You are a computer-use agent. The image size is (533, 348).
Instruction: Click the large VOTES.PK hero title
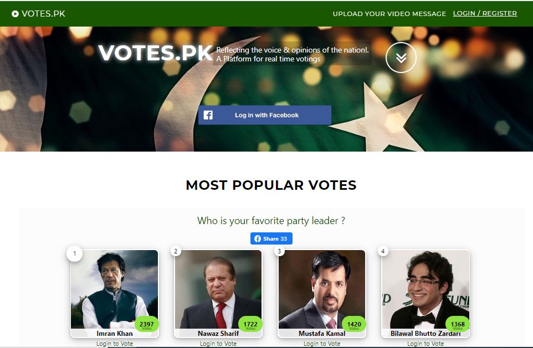click(155, 53)
